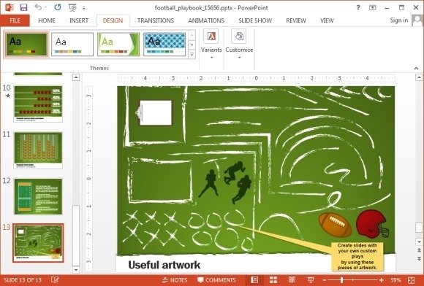Switch to the INSERT tab
Screen dimensions: 424x286
(79, 20)
